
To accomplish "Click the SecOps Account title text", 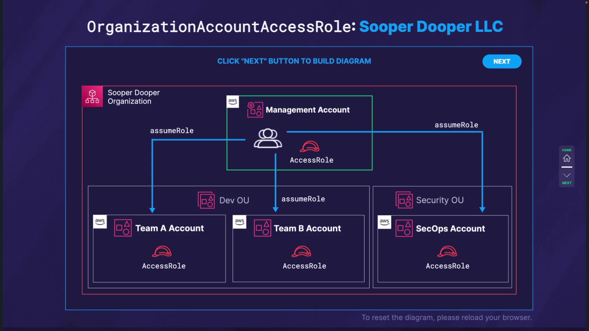I will click(450, 229).
